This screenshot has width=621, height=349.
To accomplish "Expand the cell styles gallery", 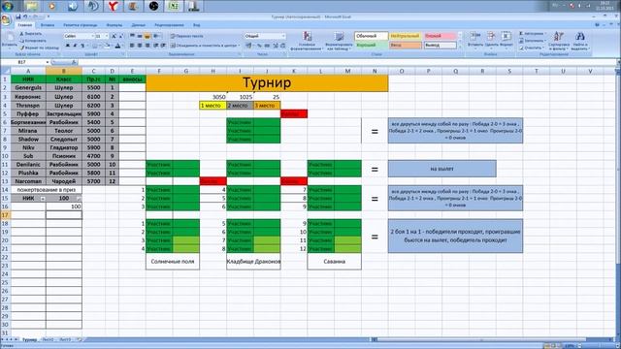I will [x=460, y=48].
